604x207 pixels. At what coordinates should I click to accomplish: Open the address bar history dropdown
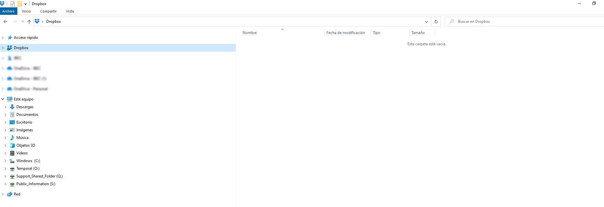tap(426, 22)
